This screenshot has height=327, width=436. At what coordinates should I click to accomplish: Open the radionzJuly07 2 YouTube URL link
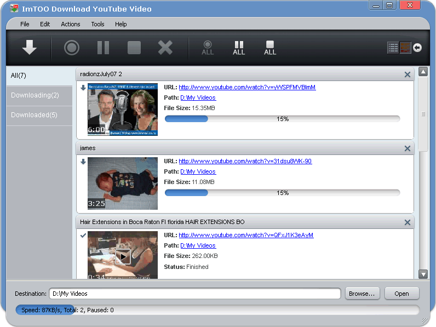tap(247, 87)
